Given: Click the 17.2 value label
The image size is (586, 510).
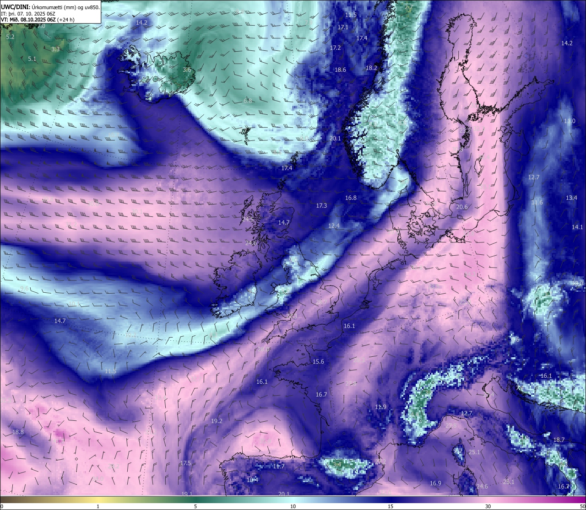Looking at the screenshot, I should point(336,48).
